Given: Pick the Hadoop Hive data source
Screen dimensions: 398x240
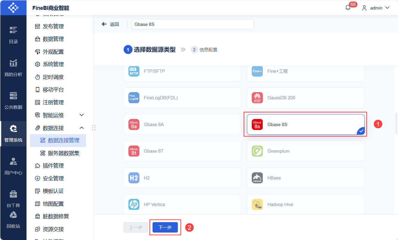Looking at the screenshot, I should pos(306,205).
